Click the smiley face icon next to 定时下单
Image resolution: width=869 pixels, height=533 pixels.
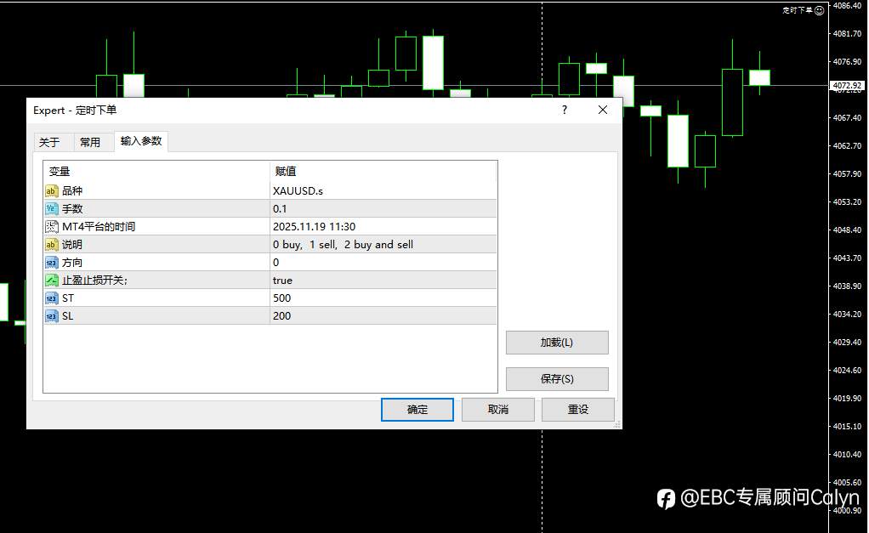[x=819, y=10]
